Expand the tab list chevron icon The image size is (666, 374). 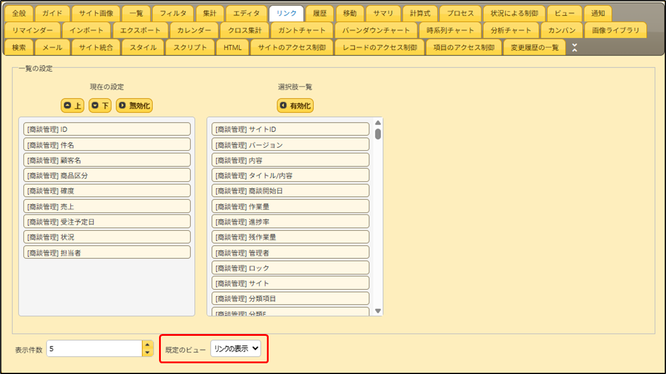(x=574, y=48)
